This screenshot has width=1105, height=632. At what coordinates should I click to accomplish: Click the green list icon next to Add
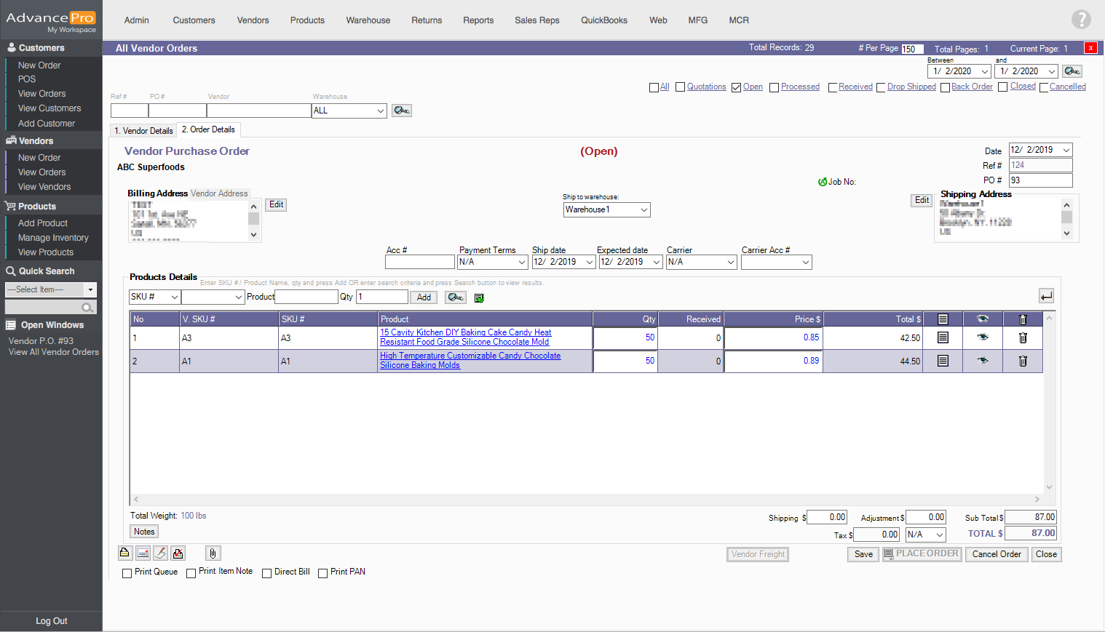[x=479, y=297]
